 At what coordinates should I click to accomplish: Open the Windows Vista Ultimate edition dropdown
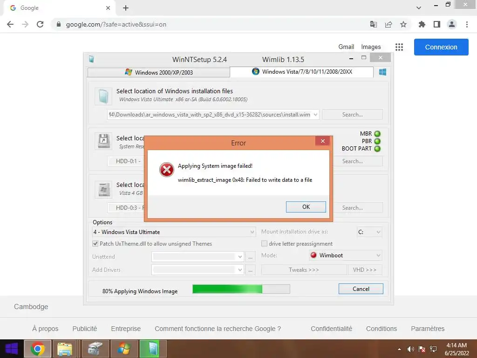pos(174,232)
